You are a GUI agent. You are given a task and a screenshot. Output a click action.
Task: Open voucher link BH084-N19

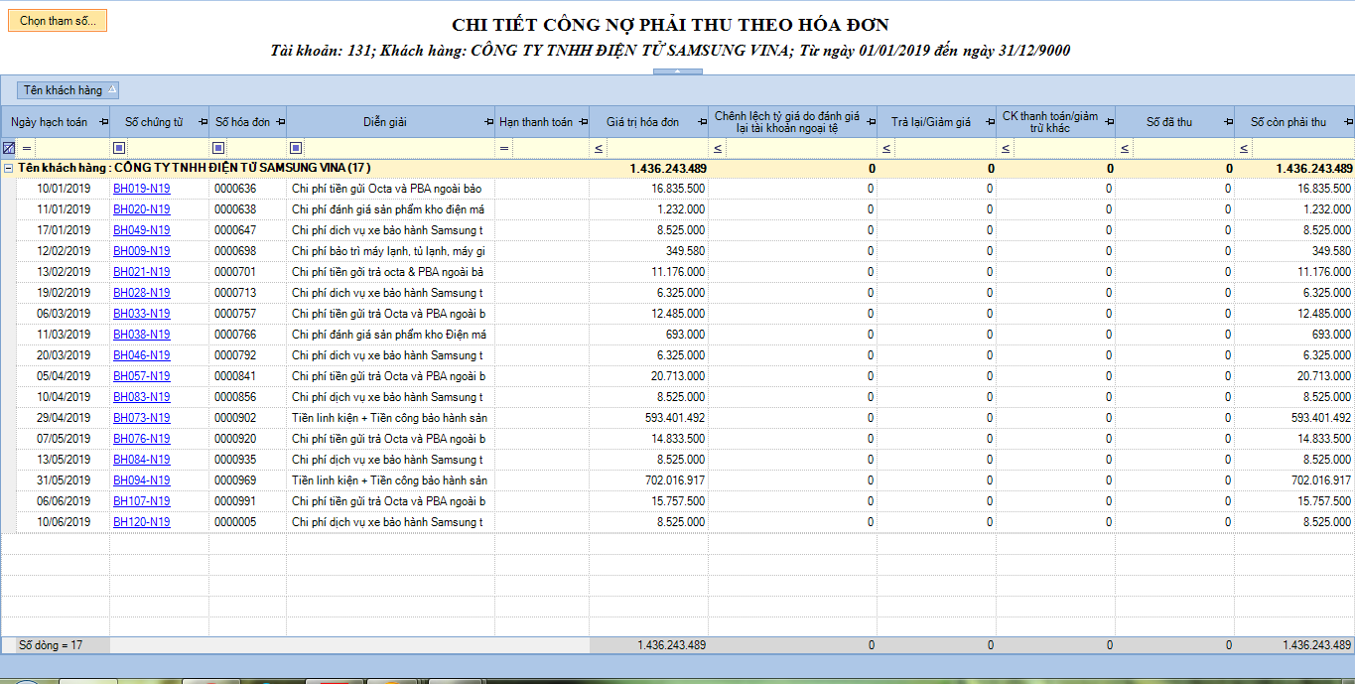click(141, 460)
